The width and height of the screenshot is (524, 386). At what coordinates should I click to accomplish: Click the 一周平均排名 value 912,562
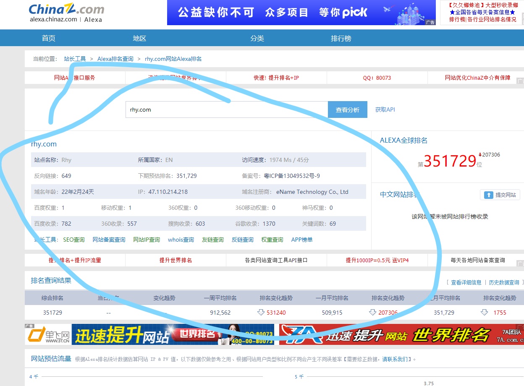(x=220, y=313)
